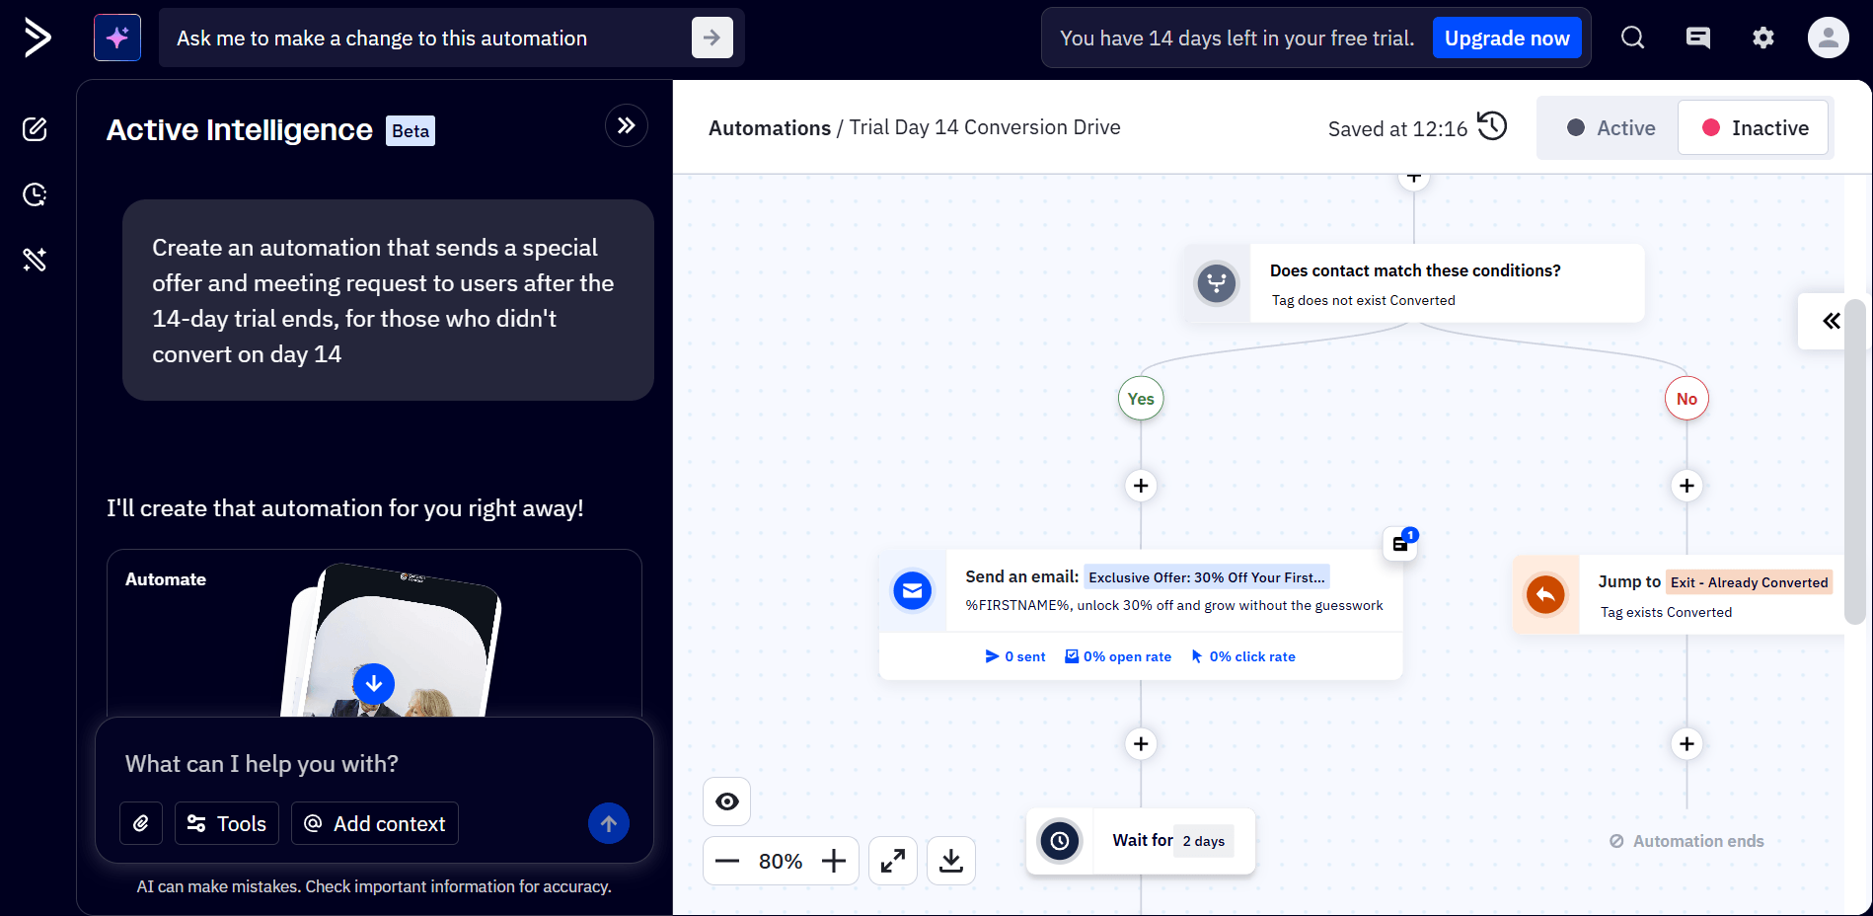The image size is (1873, 916).
Task: Click the 'Automation ends' label
Action: 1687,841
